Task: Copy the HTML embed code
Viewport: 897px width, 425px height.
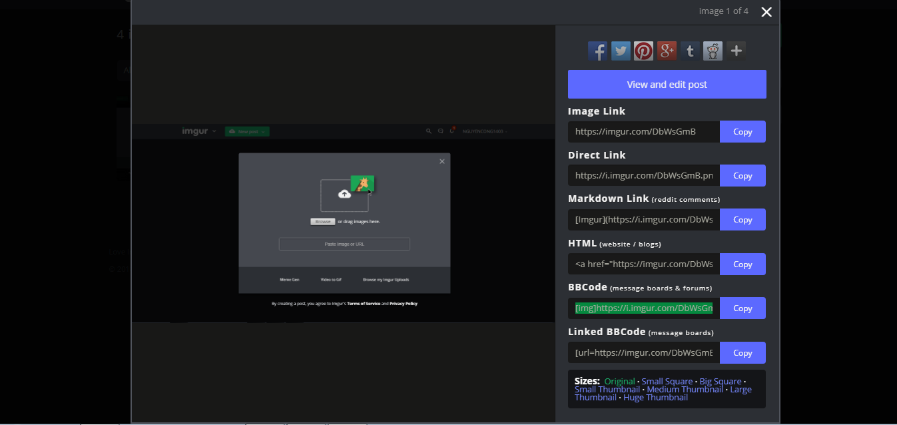Action: [x=743, y=264]
